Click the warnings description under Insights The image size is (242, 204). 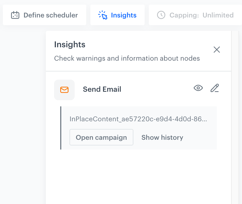[x=127, y=58]
